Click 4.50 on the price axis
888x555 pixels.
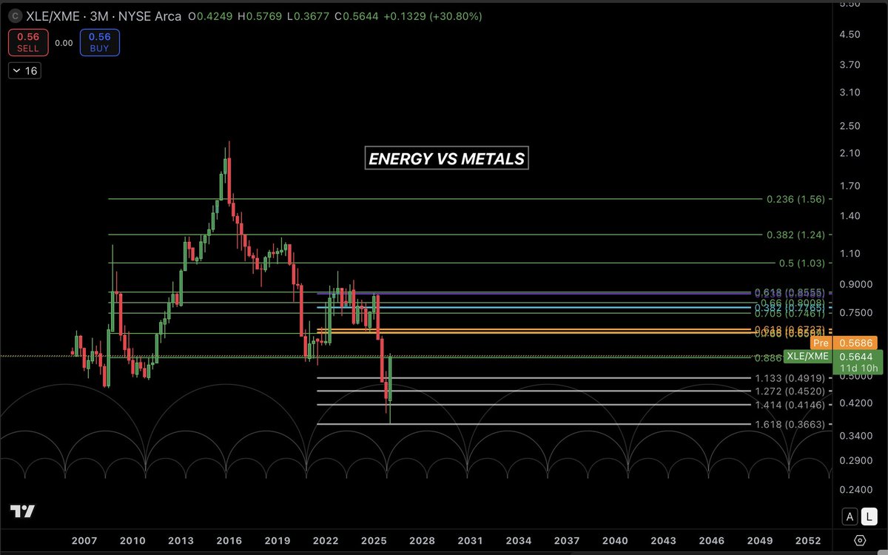click(x=850, y=35)
